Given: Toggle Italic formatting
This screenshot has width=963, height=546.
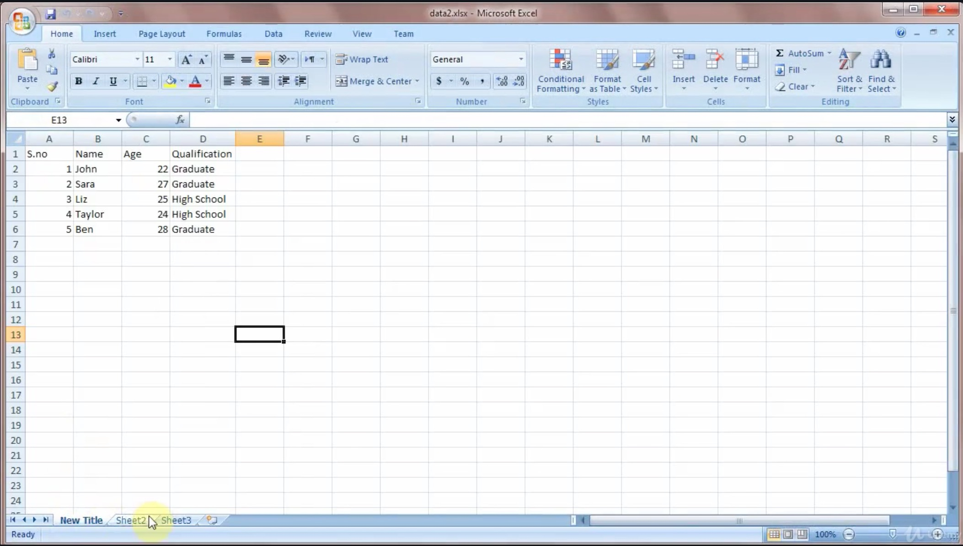Looking at the screenshot, I should 96,81.
